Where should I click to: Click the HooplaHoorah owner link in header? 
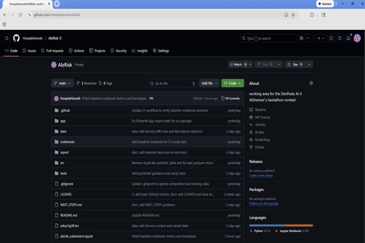coord(33,38)
